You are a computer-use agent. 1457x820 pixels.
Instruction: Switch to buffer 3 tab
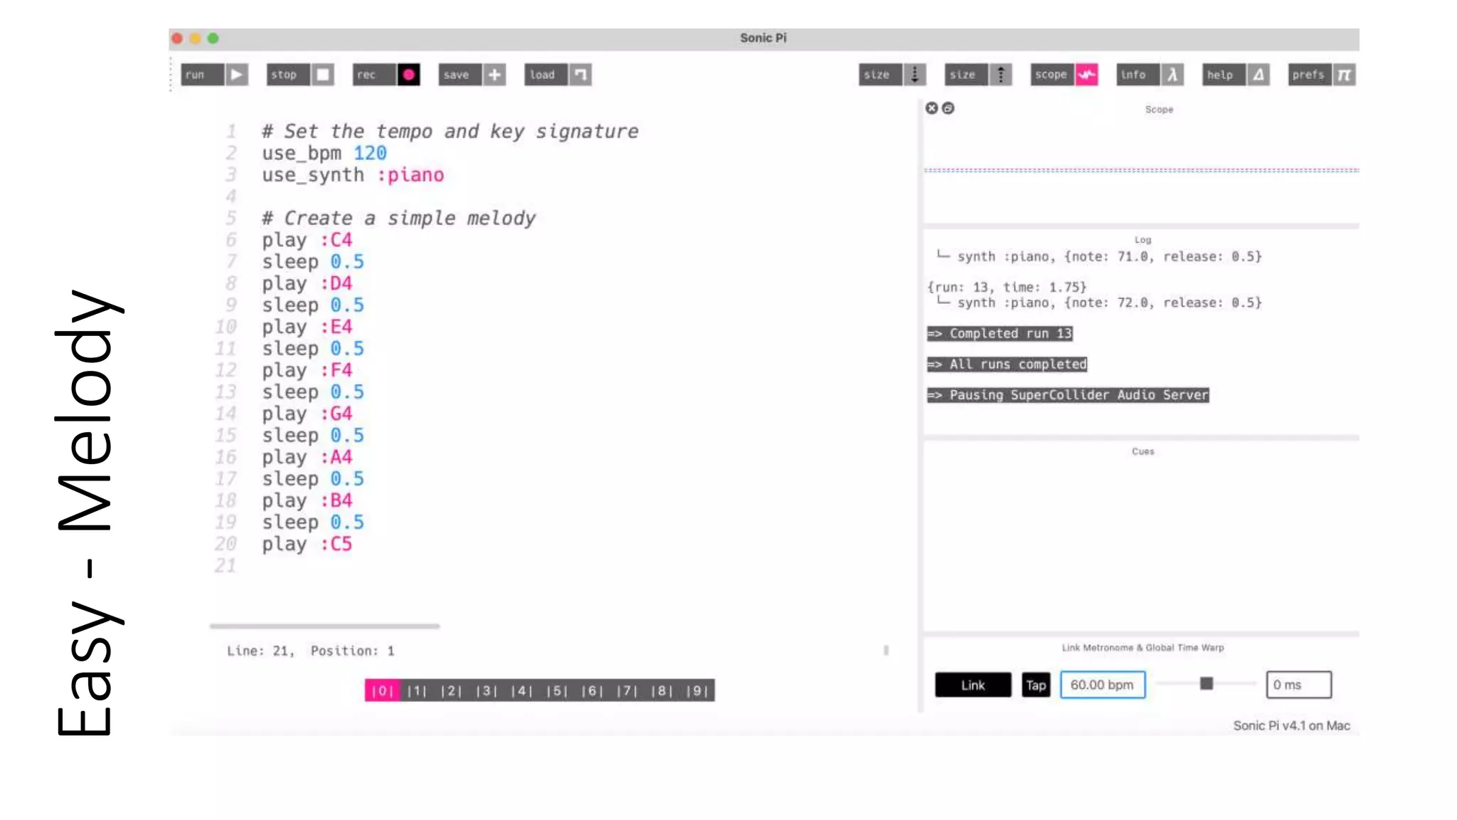pos(487,690)
